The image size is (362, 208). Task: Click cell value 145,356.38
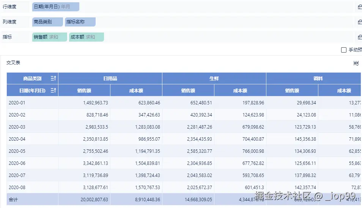point(305,139)
